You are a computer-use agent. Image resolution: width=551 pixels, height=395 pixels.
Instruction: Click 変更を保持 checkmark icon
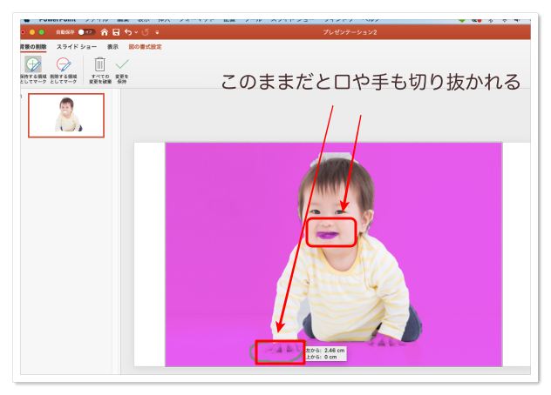click(x=122, y=70)
